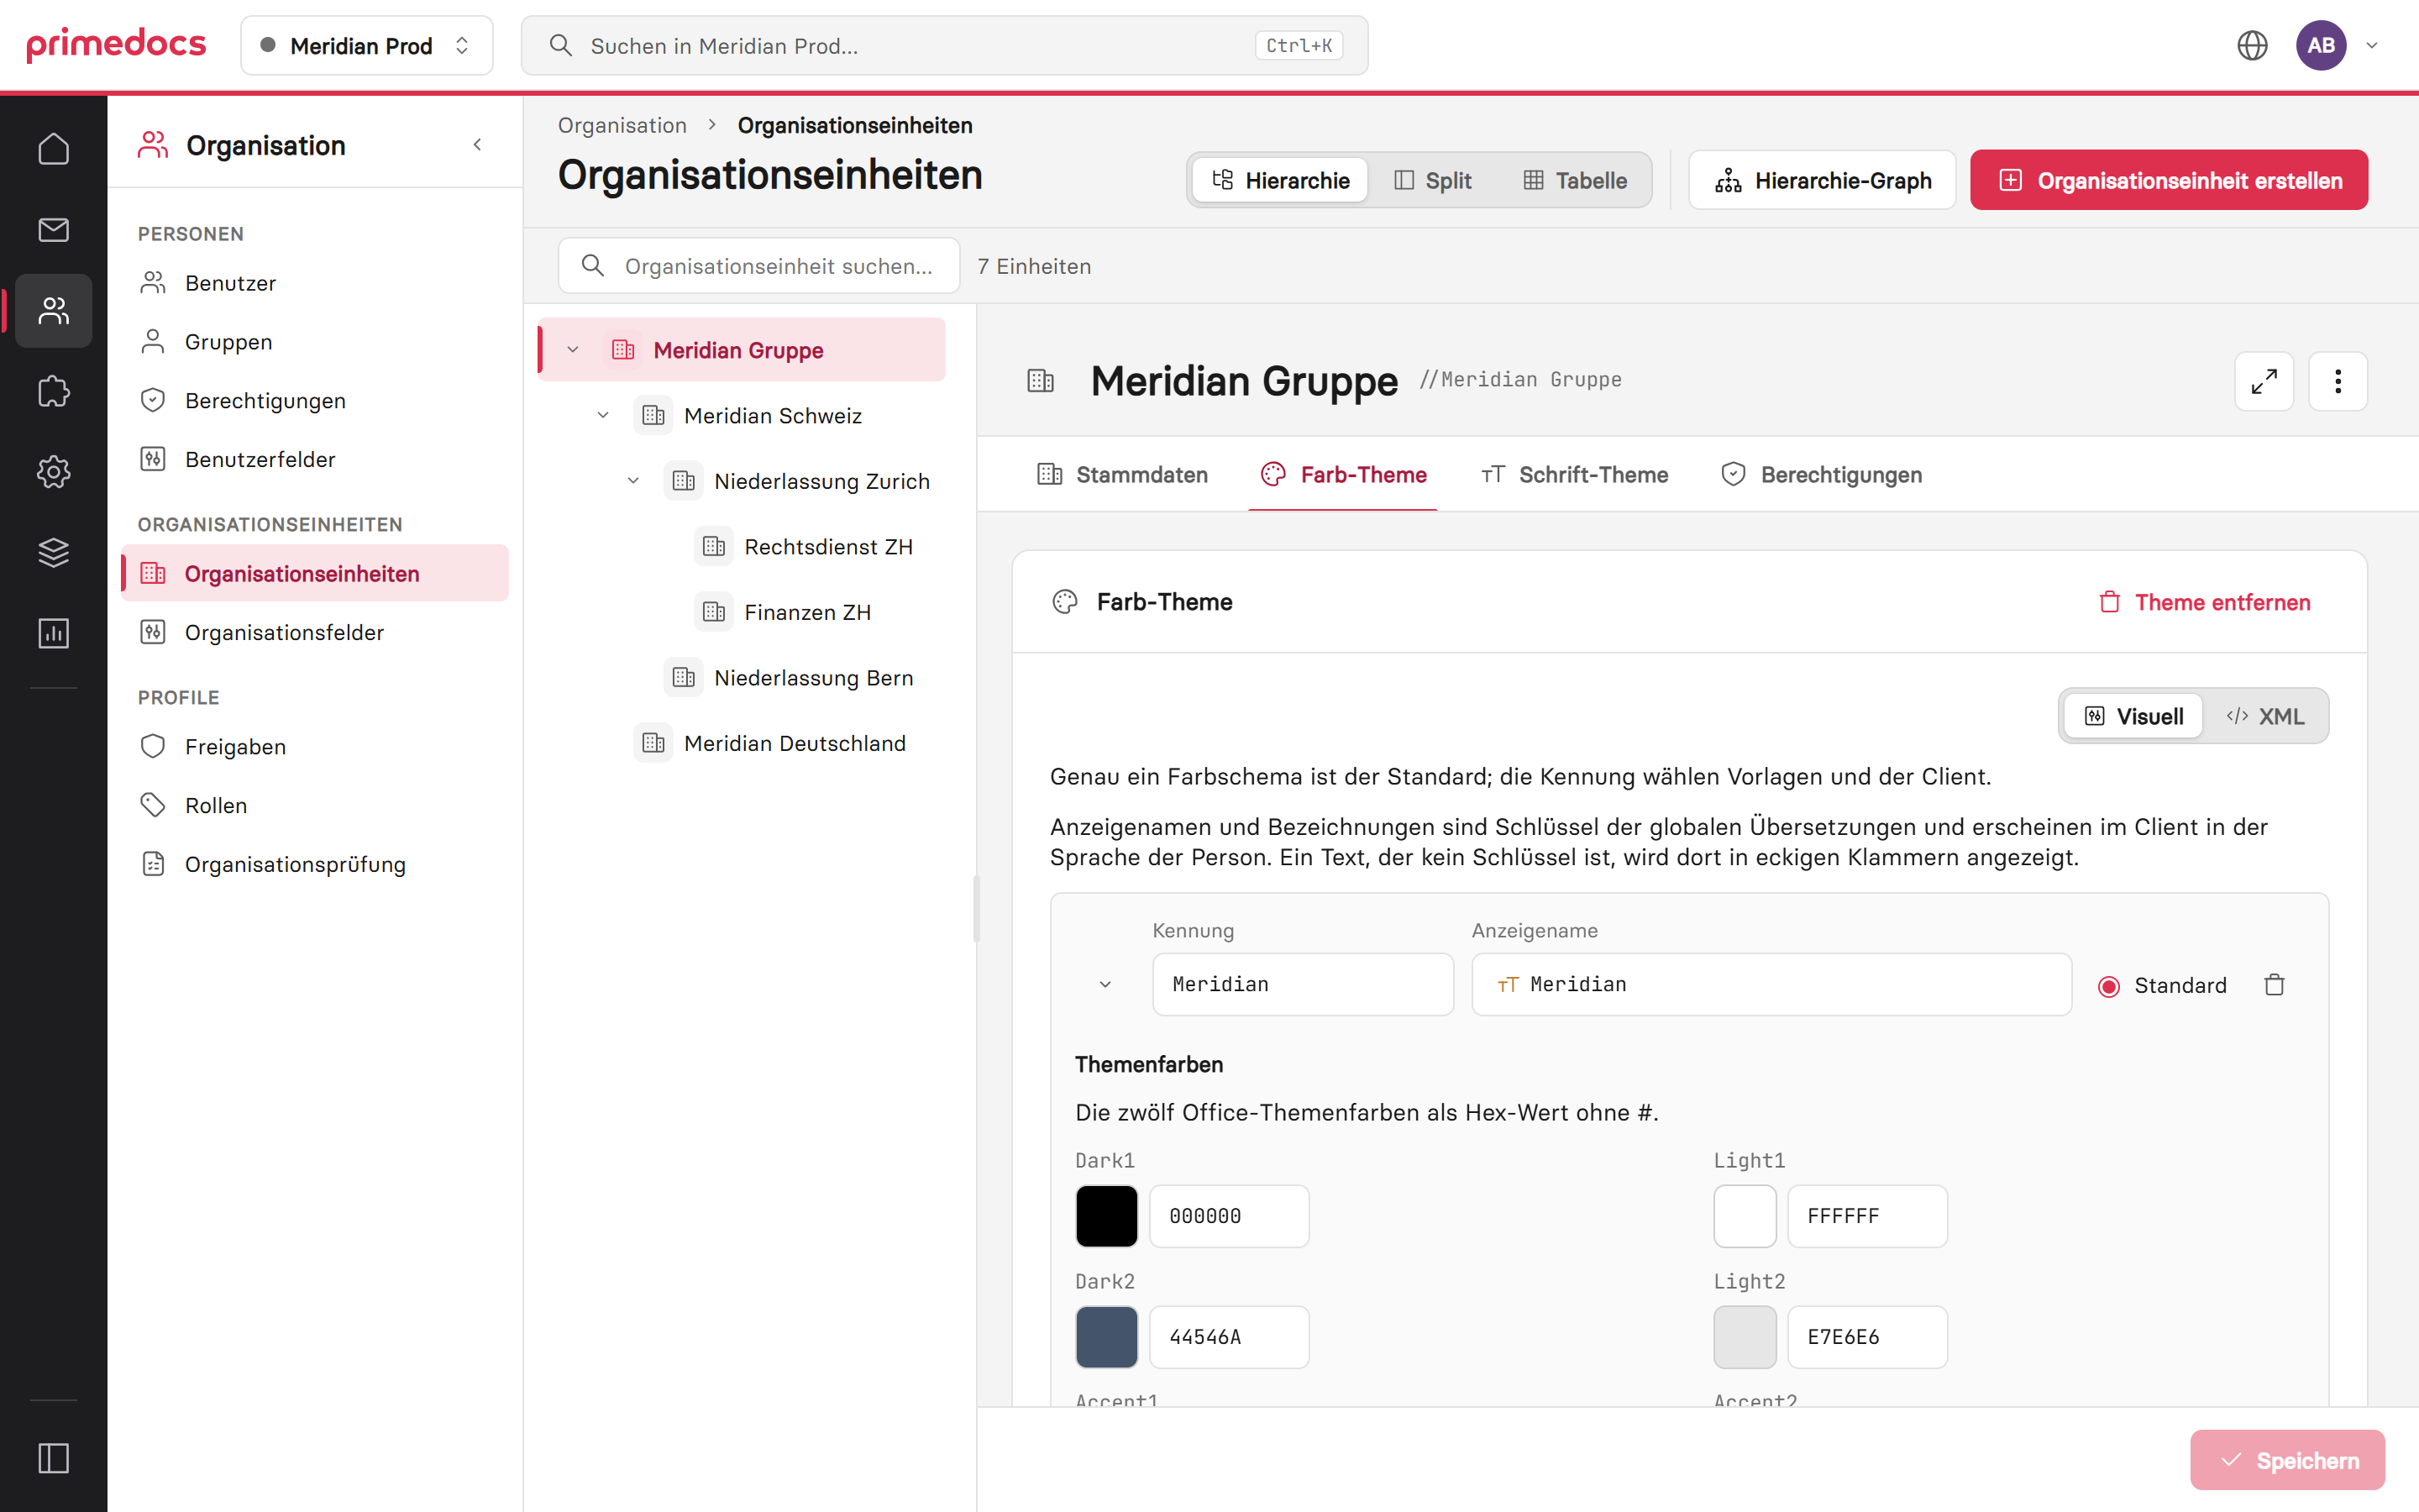The height and width of the screenshot is (1512, 2419).
Task: Open Organisationsprüfung in the sidebar
Action: coord(315,864)
